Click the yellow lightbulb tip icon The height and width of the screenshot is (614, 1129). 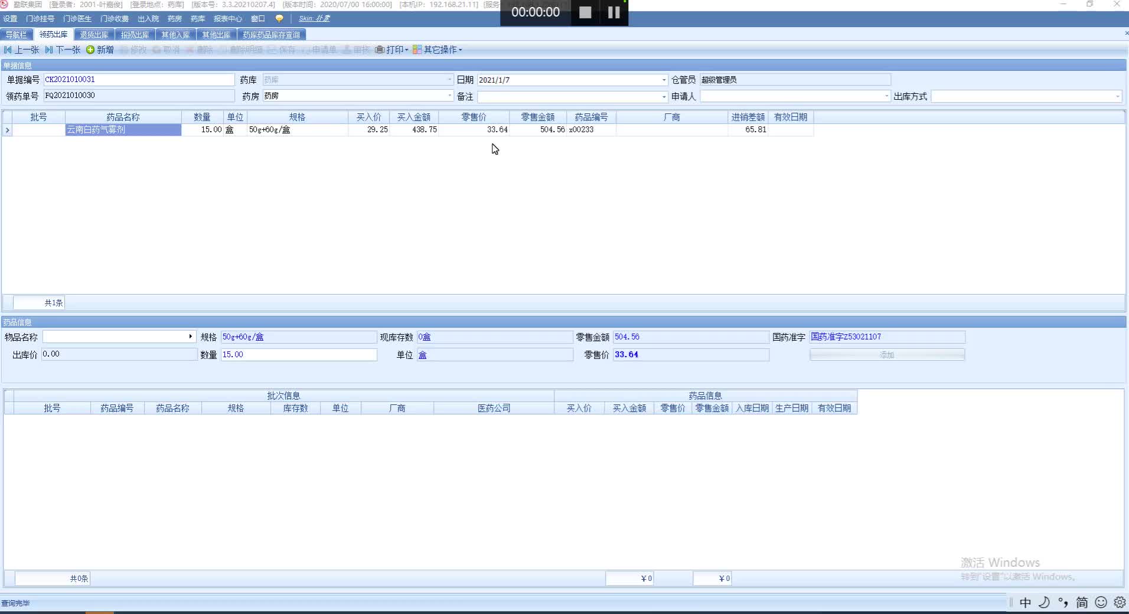coord(279,18)
